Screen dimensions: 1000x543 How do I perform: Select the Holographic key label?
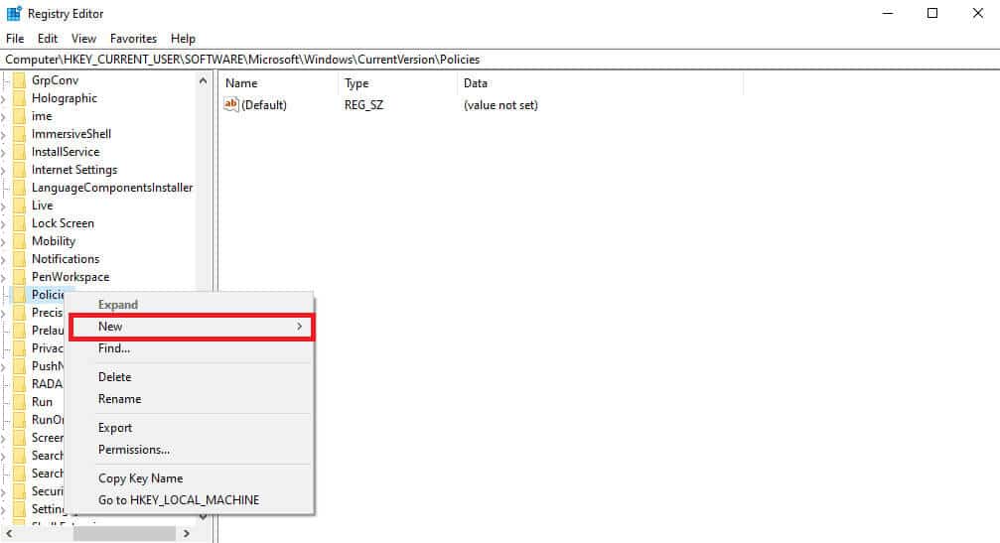point(65,98)
